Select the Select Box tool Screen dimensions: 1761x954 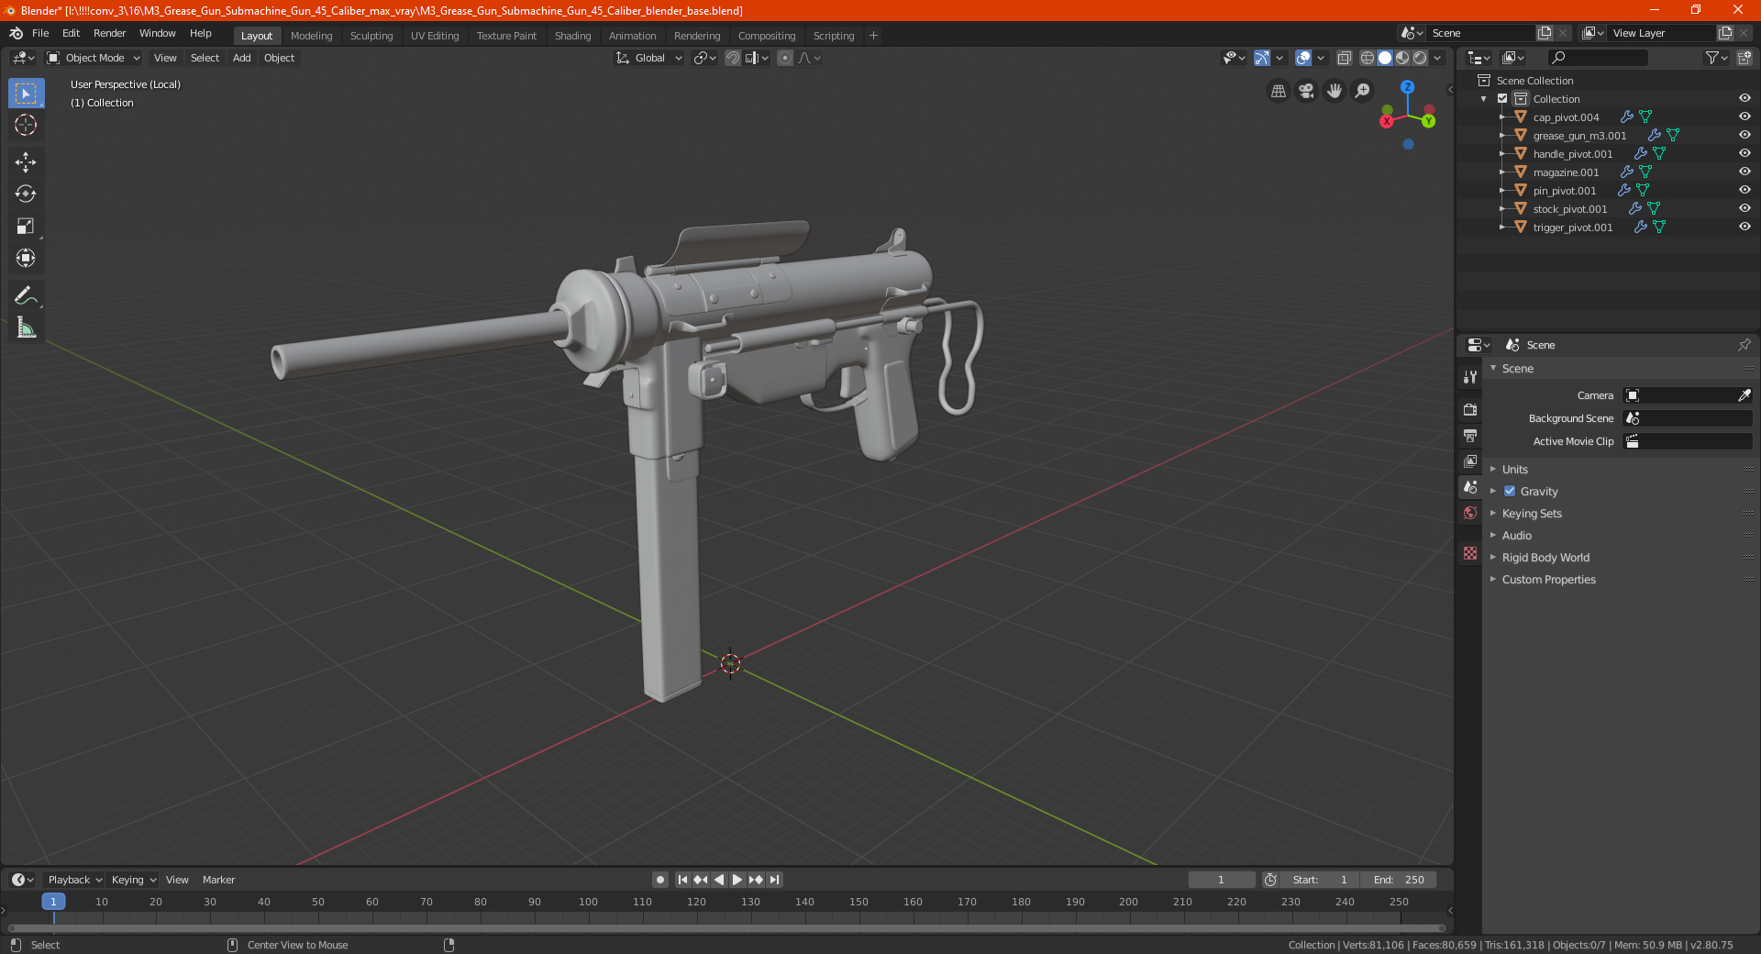(26, 94)
